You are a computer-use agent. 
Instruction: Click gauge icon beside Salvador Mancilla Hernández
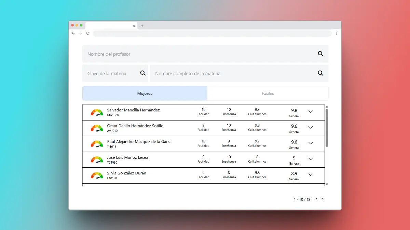pyautogui.click(x=97, y=112)
